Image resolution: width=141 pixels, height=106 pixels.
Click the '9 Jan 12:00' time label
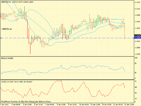61,105
